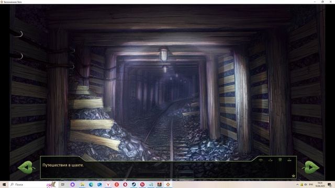
Task: Click the red round icon right of Steam
Action: 142,184
